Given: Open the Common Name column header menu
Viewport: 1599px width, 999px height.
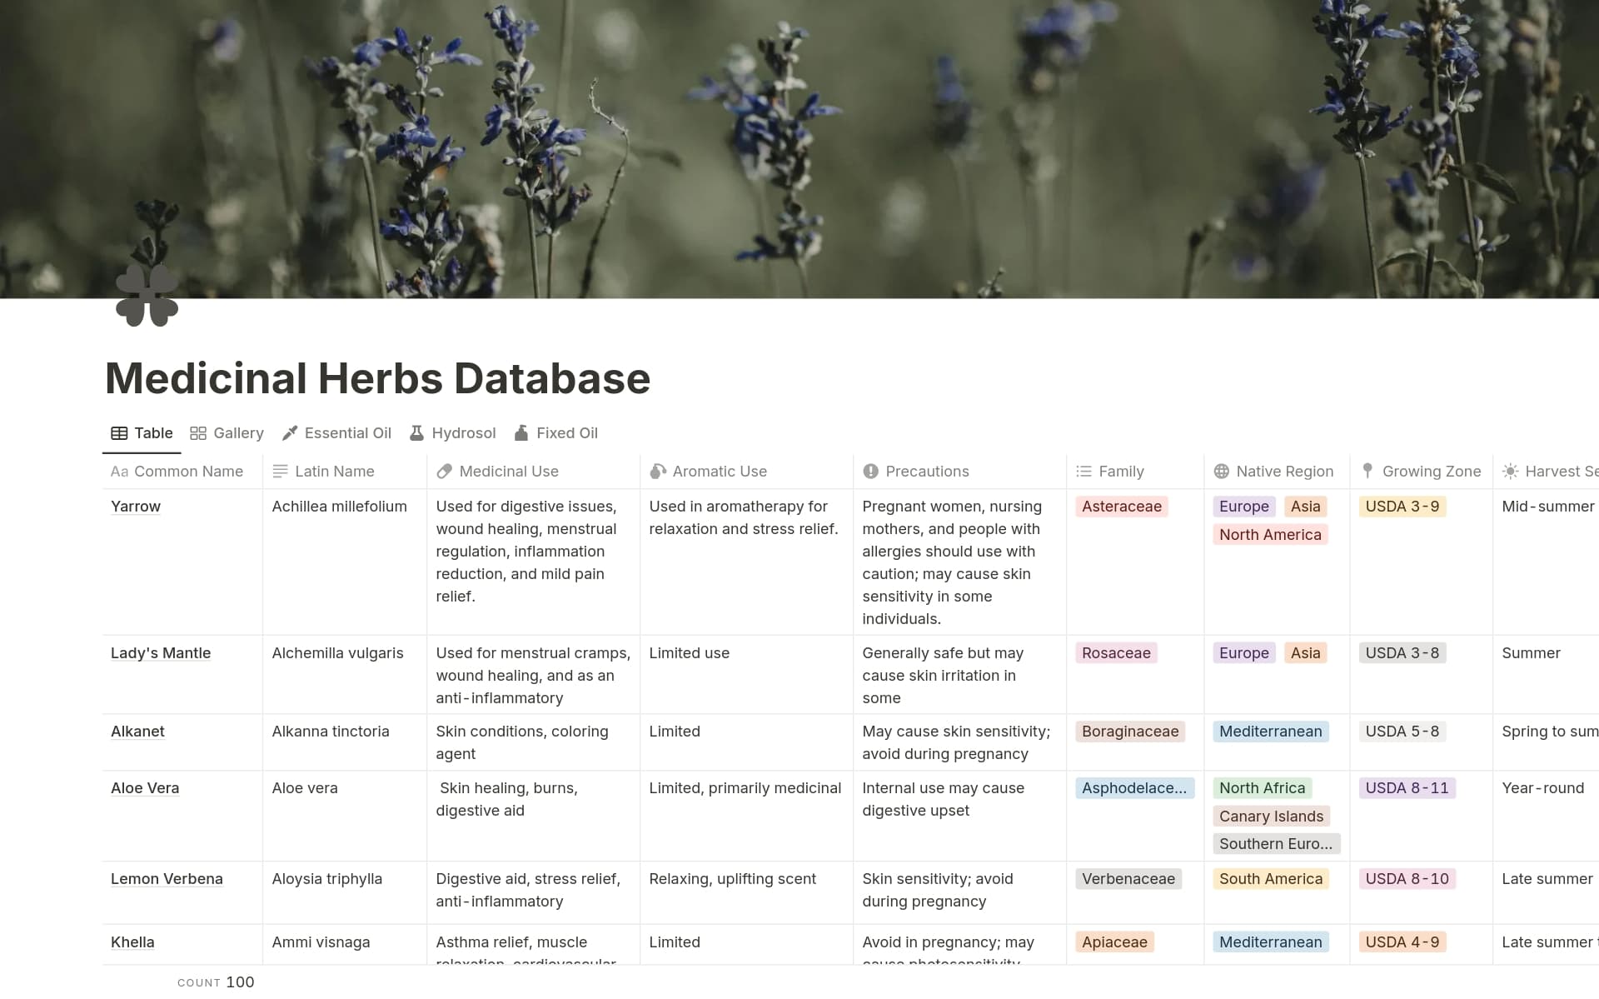Looking at the screenshot, I should [182, 472].
